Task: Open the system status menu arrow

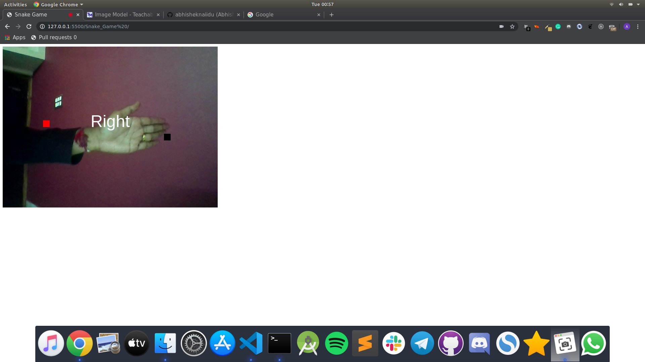Action: [x=638, y=4]
